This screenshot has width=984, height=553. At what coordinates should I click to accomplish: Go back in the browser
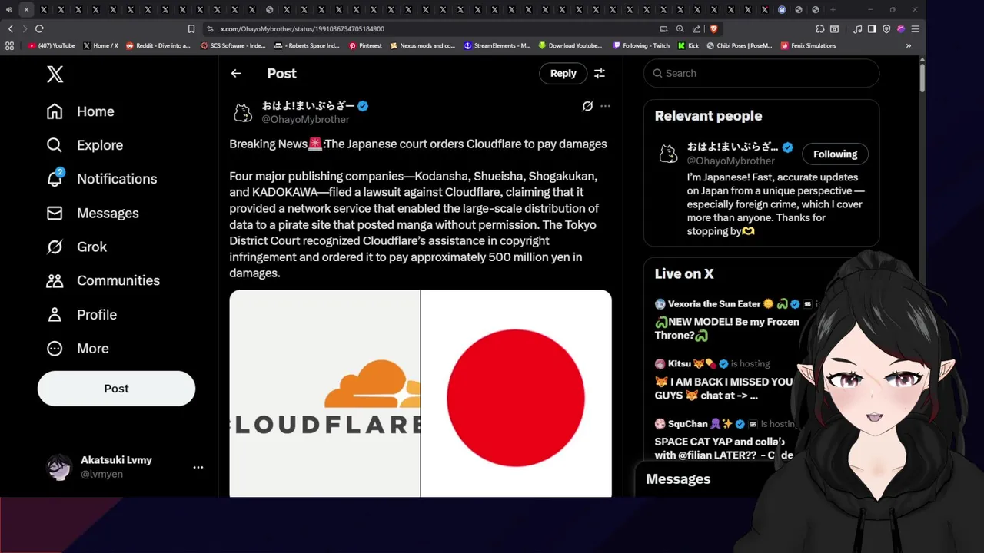(11, 28)
